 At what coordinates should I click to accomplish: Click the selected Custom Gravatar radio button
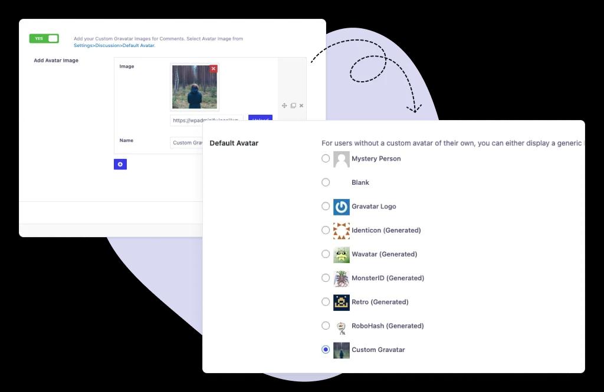tap(326, 350)
